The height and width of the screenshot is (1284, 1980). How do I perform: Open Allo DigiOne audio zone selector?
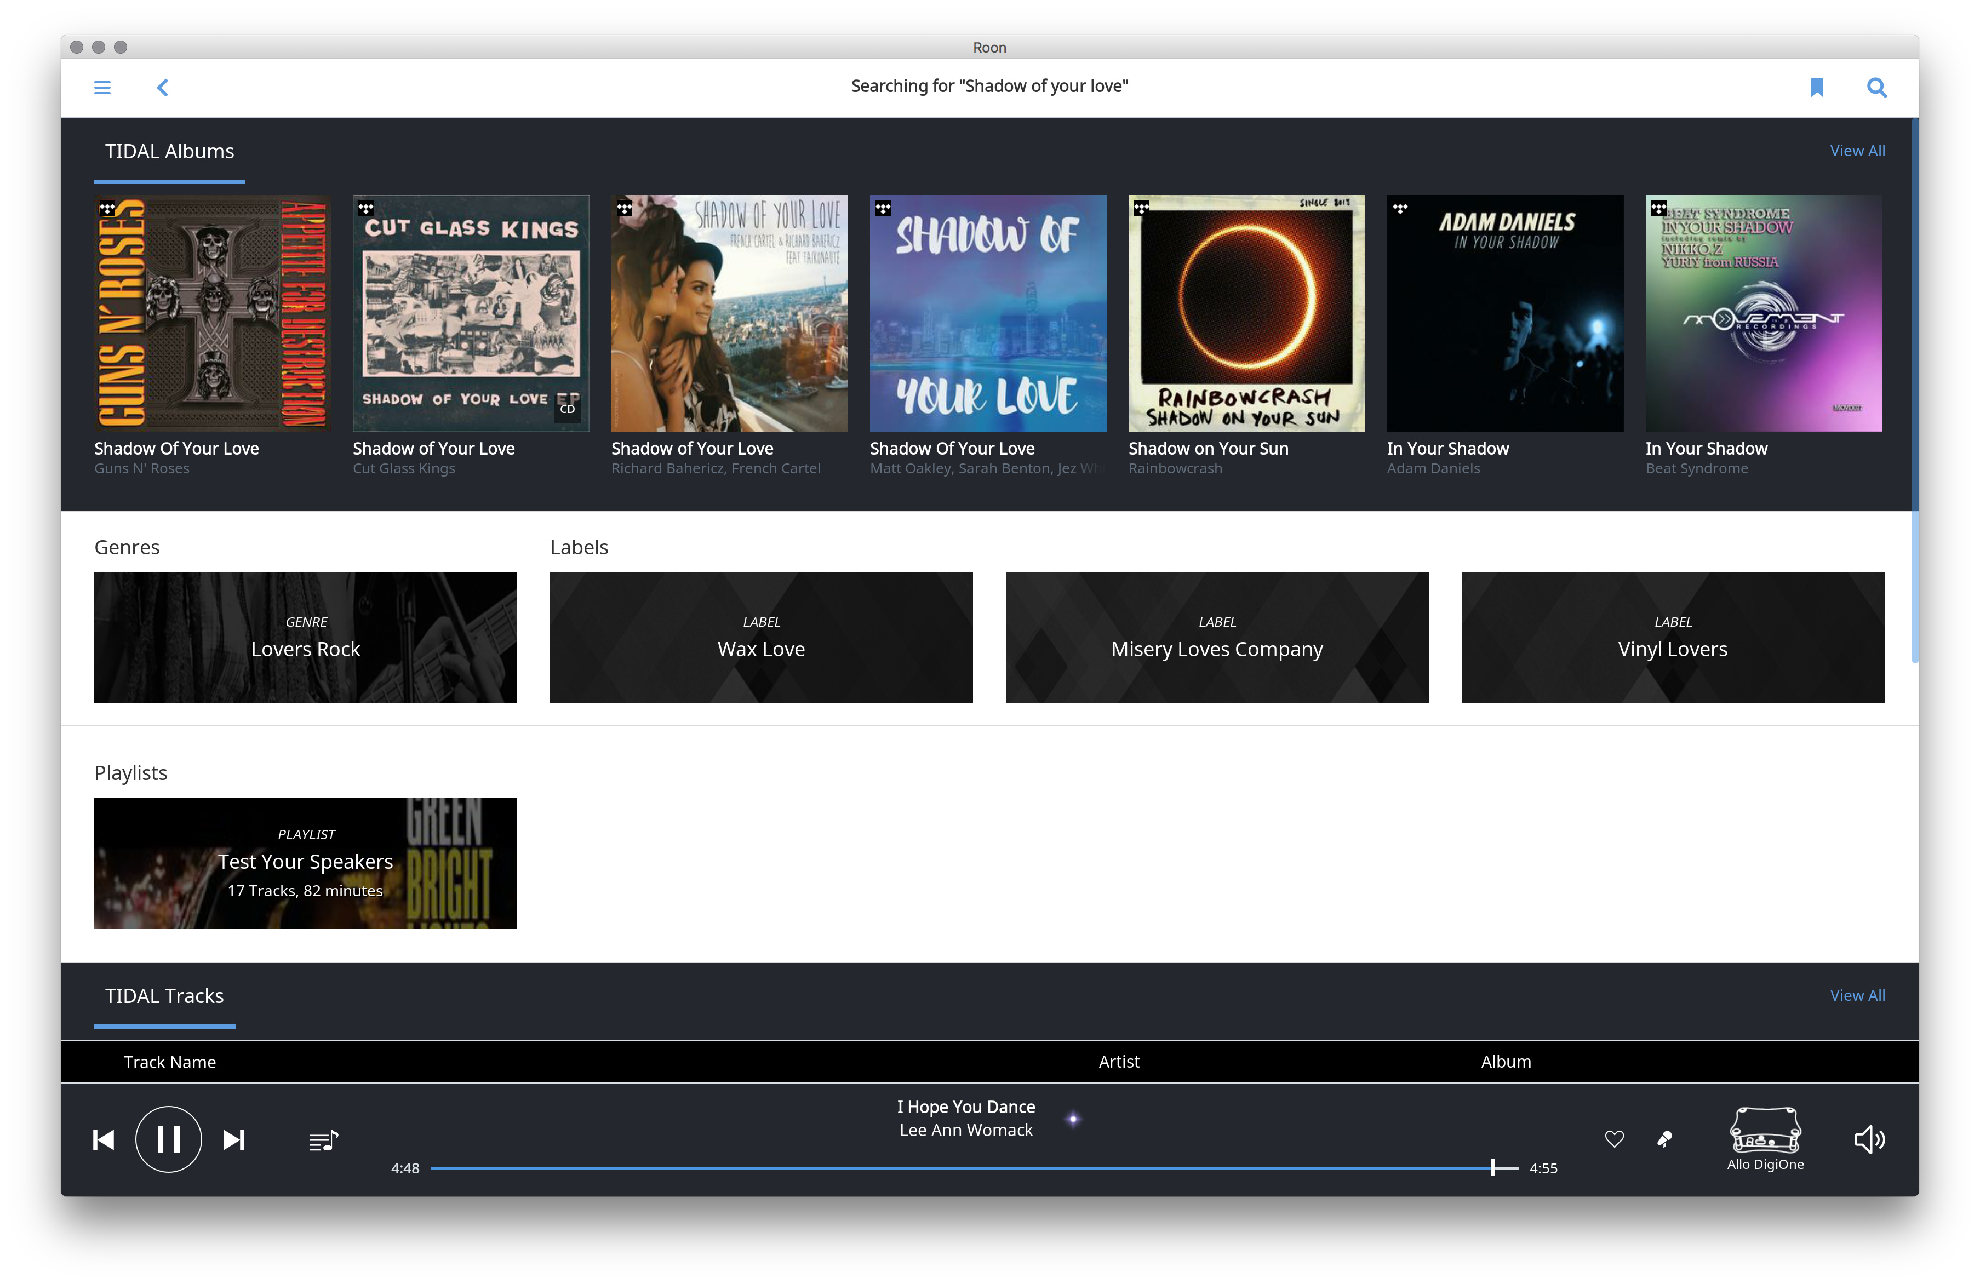[1765, 1138]
